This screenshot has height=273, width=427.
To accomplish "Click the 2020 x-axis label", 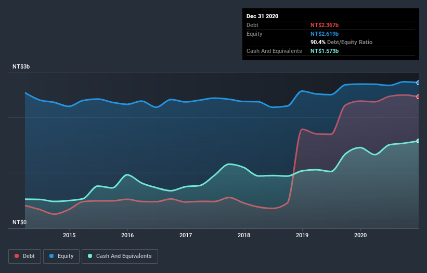I will tap(360, 235).
